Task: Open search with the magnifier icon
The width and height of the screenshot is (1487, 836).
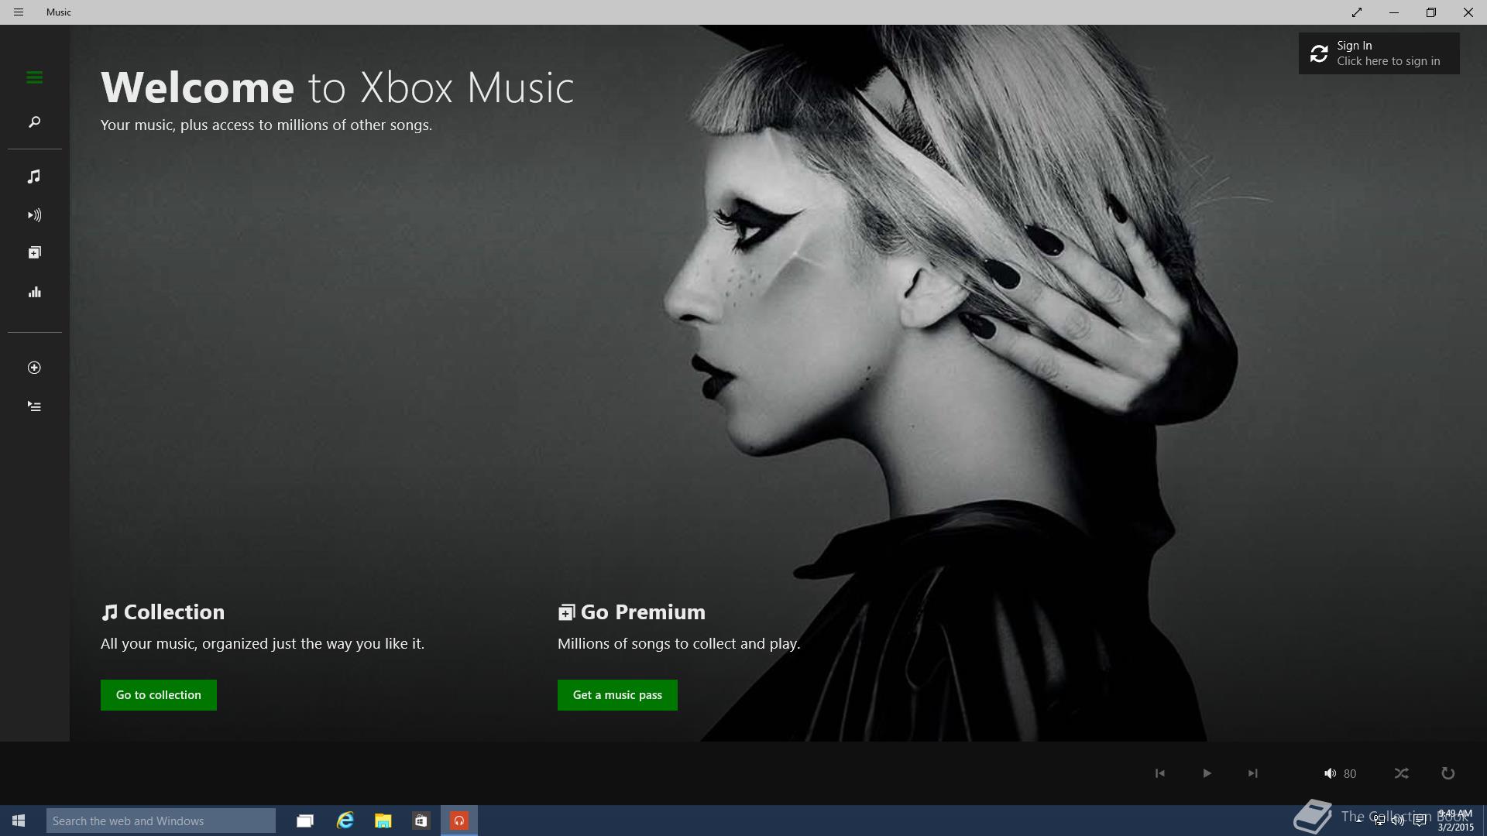Action: 34,122
